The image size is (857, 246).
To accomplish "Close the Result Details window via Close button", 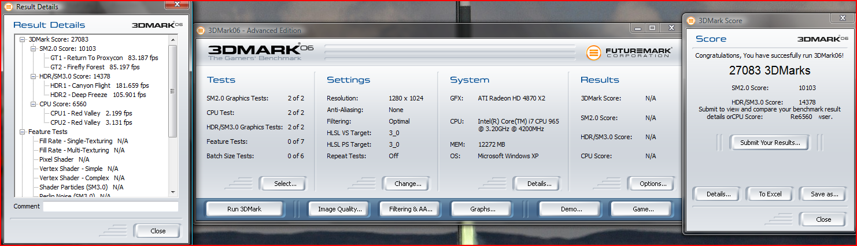I will click(157, 231).
